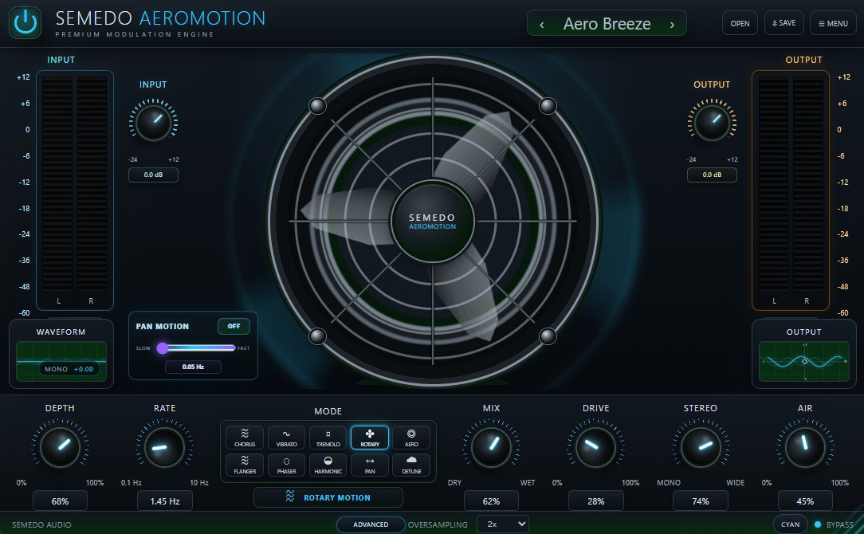Click the Cyan theme button
Image resolution: width=864 pixels, height=534 pixels.
790,524
